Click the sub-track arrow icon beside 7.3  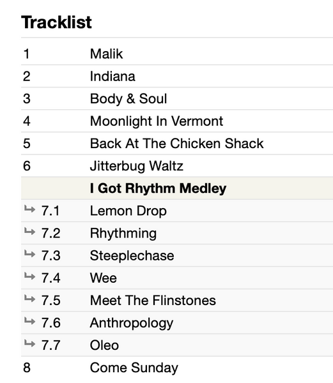30,254
